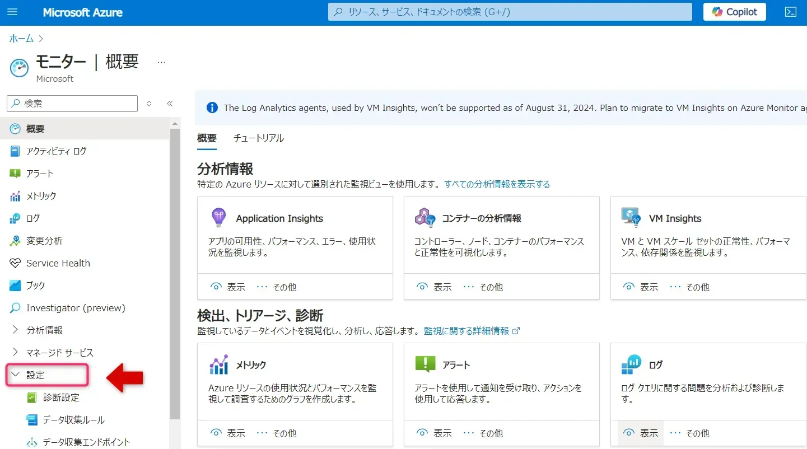Click the Service Health heart icon

pos(15,263)
